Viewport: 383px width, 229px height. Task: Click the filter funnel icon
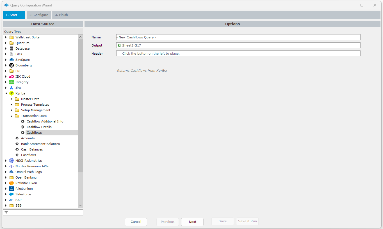point(6,212)
